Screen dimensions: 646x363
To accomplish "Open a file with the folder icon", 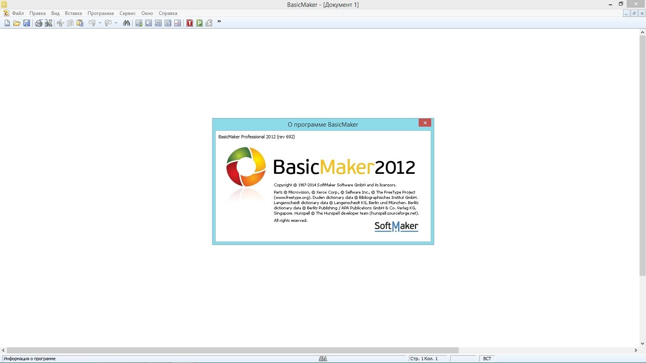I will 17,23.
